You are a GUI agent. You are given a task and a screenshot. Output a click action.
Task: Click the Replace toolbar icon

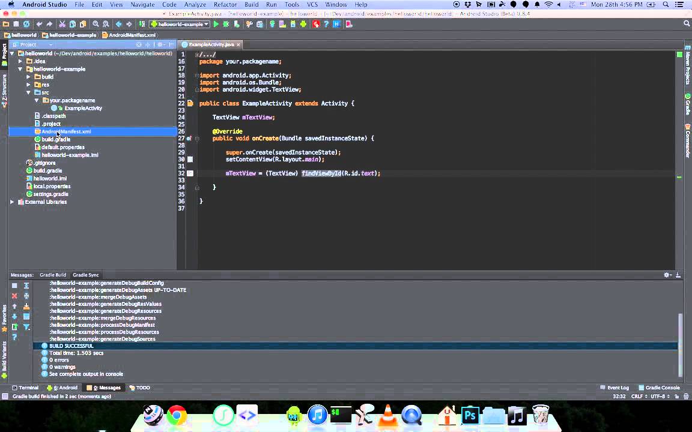pyautogui.click(x=106, y=24)
